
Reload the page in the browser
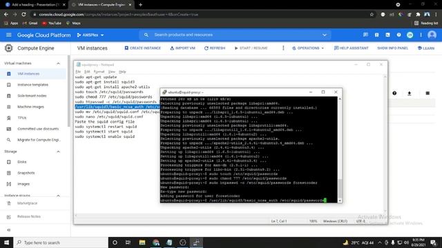[23, 14]
